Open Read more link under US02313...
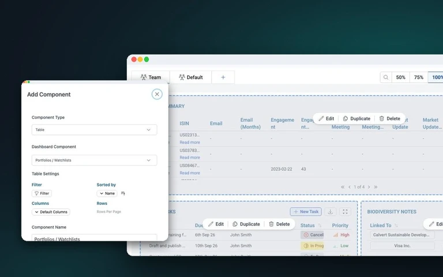Screen dimensions: 443x277 pos(190,142)
